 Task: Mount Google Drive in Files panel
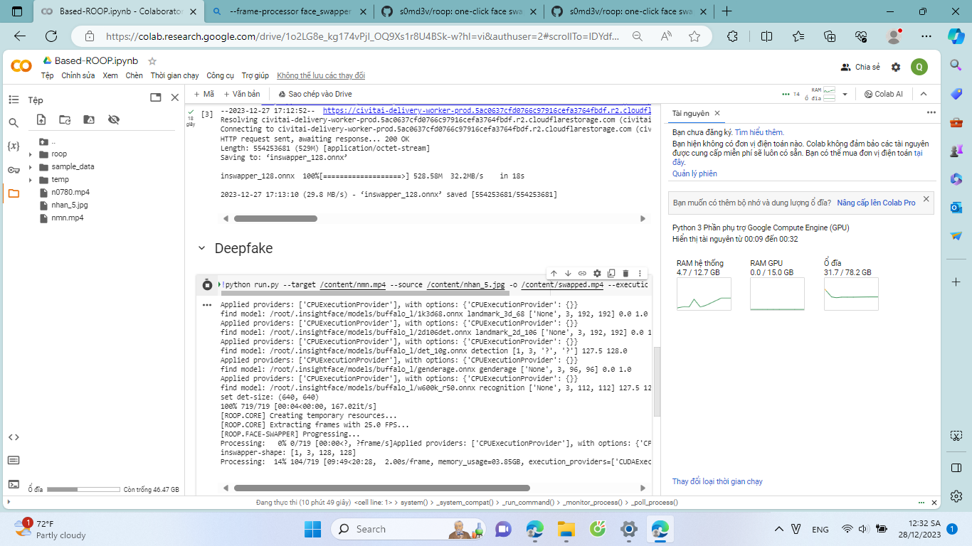[89, 119]
